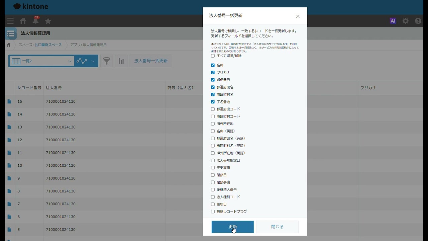The image size is (428, 241).
Task: Expand the graph dropdown arrow
Action: (93, 61)
